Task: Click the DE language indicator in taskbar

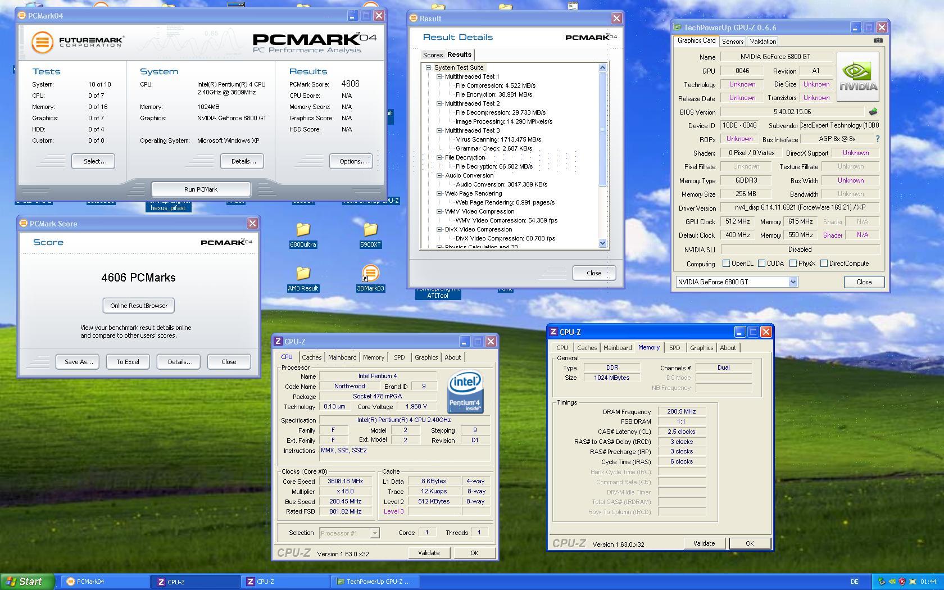Action: tap(855, 582)
